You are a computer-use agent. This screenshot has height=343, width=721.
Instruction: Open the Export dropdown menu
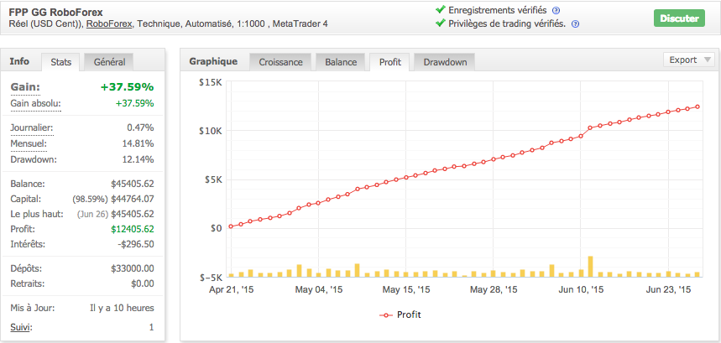[689, 60]
